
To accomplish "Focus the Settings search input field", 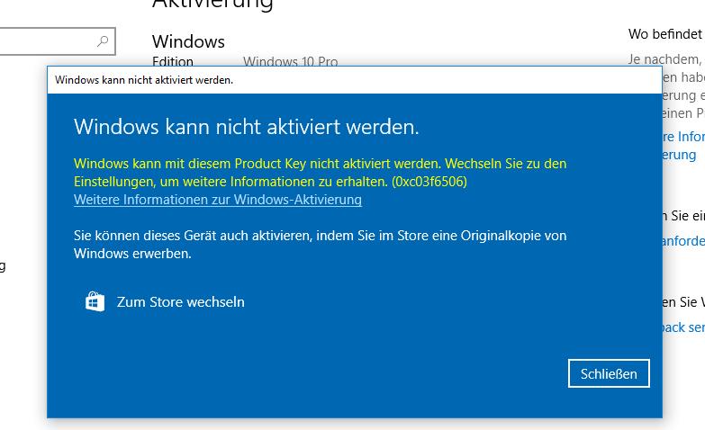I will click(58, 41).
